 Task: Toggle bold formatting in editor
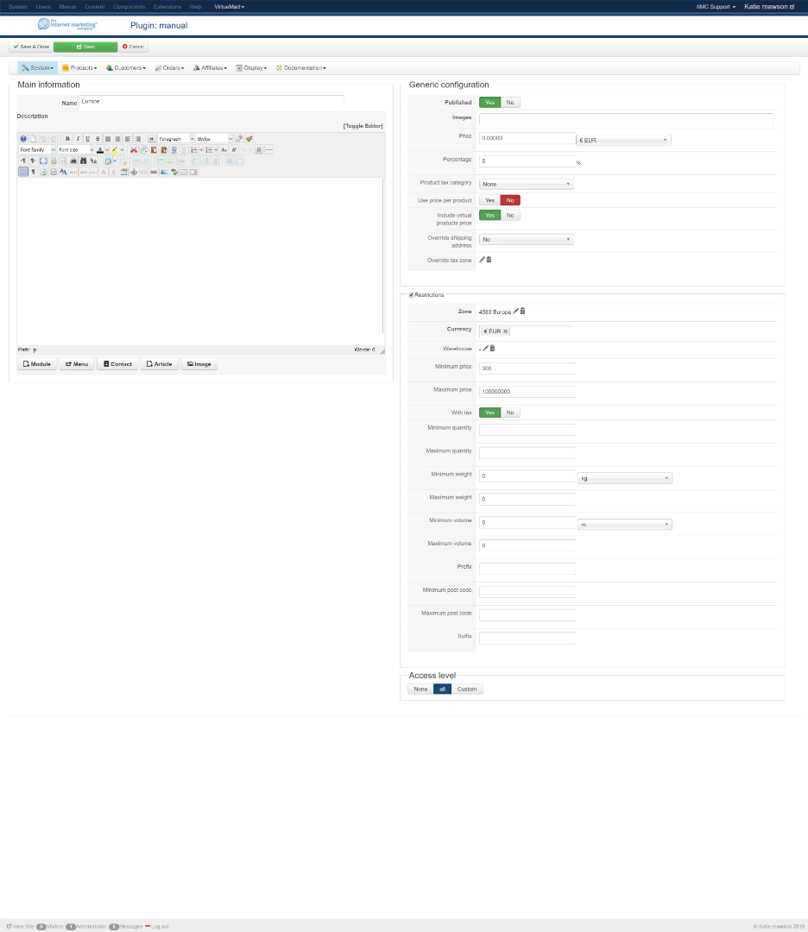[x=68, y=138]
